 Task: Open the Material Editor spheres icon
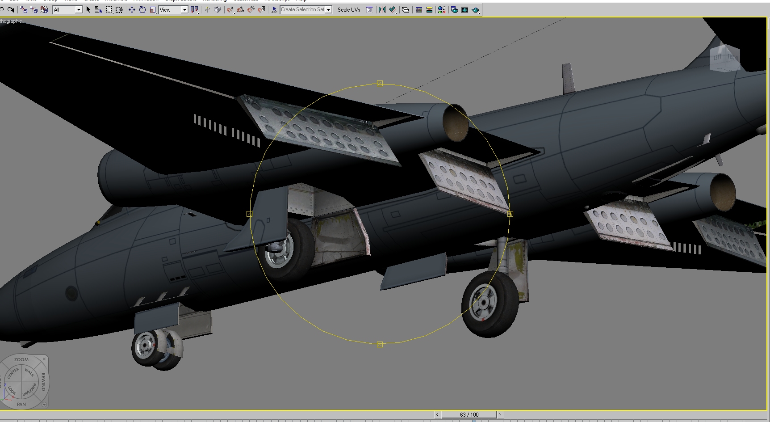pos(442,9)
